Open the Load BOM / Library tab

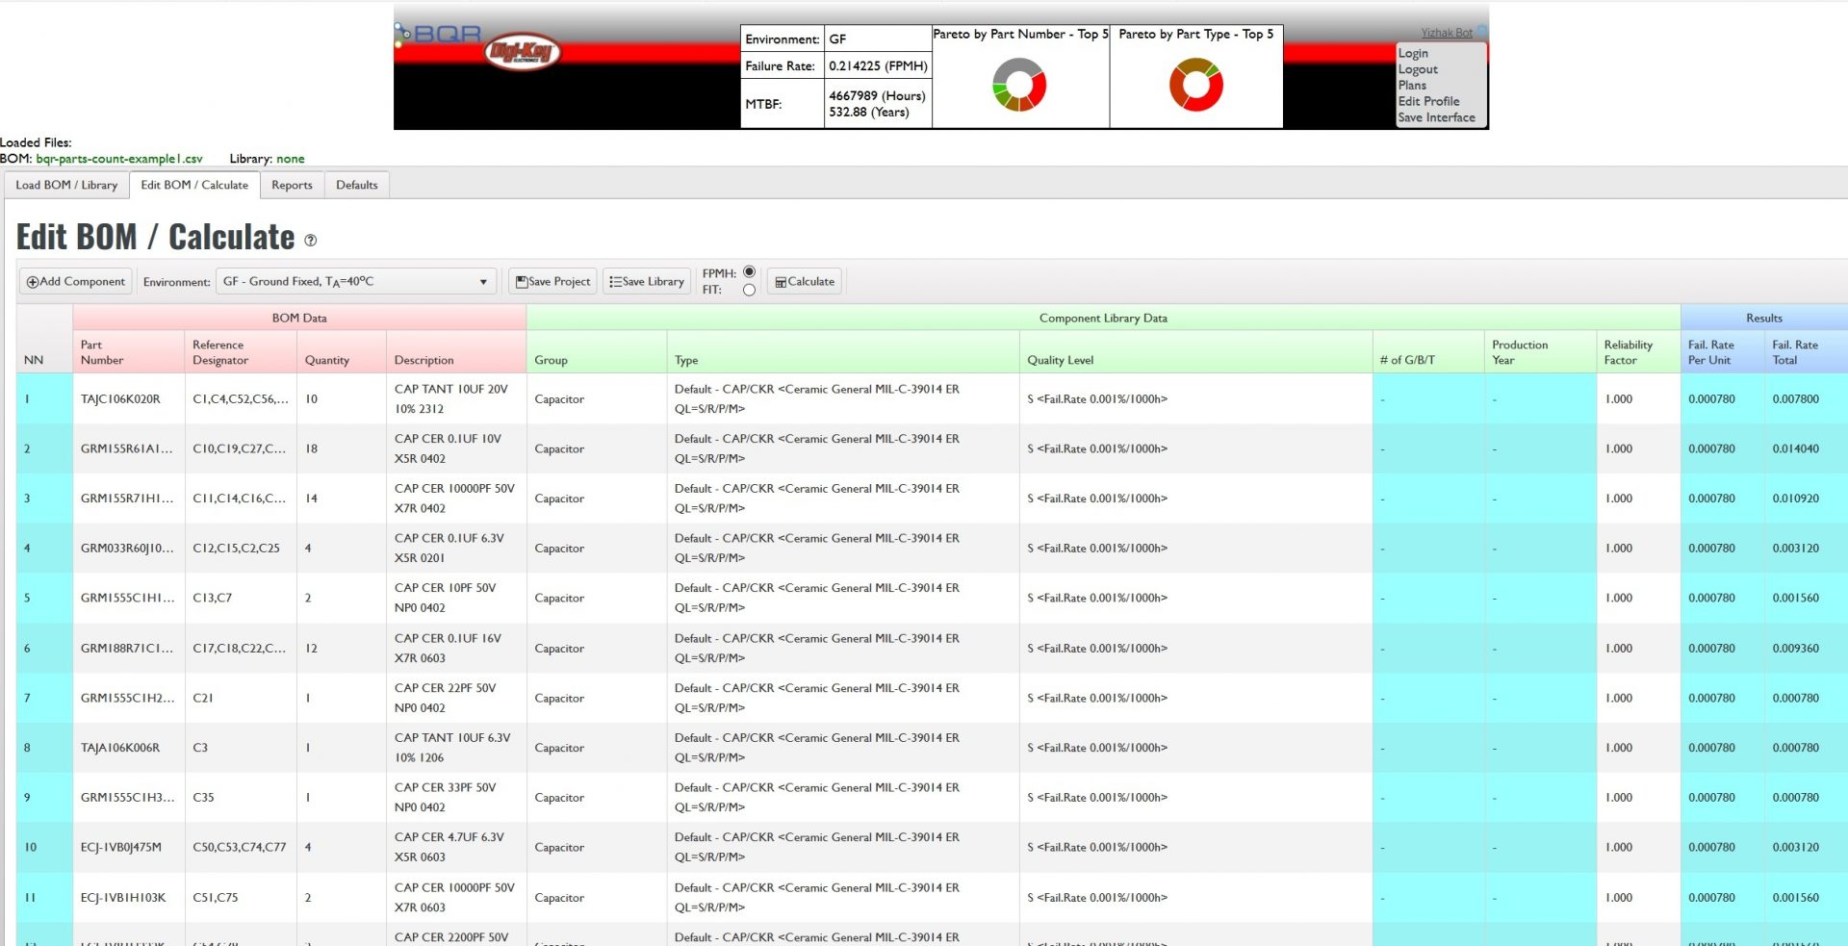pos(66,185)
